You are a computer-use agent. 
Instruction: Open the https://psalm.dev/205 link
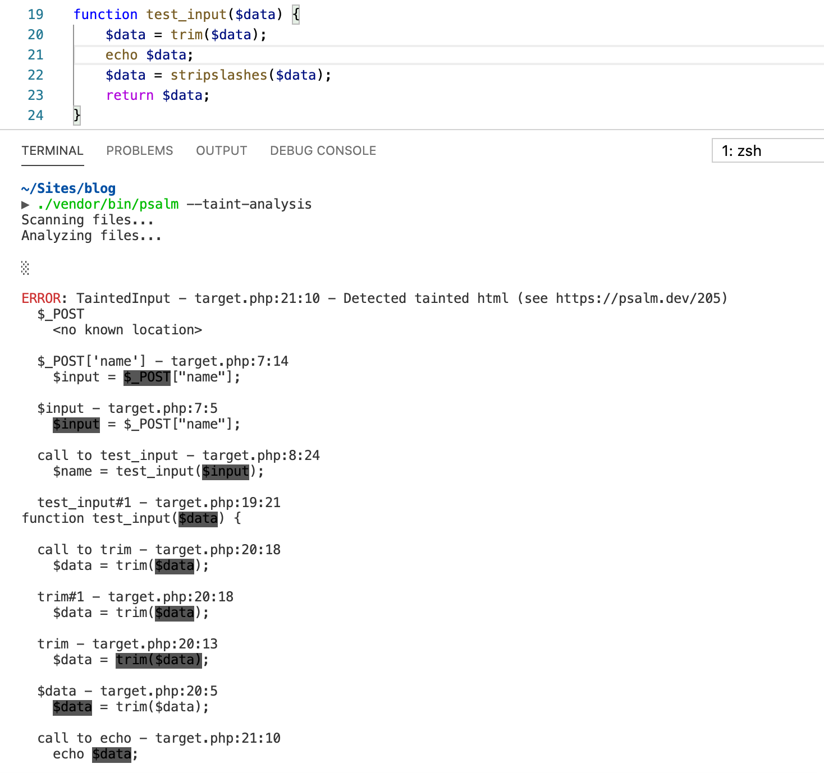coord(638,298)
